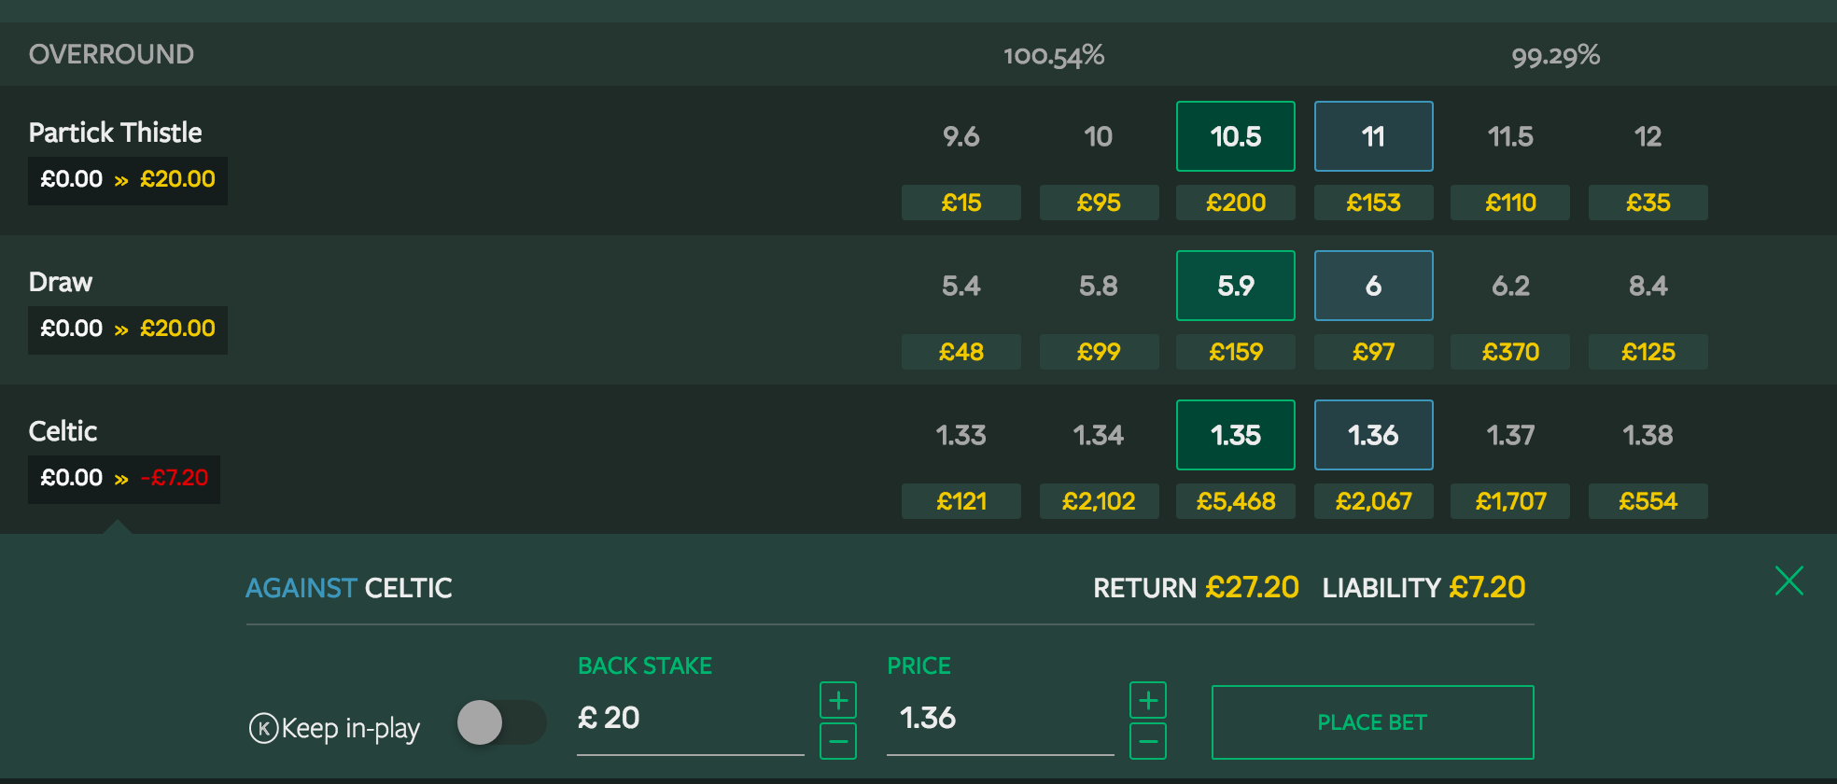Screen dimensions: 1837x784
Task: Increase the back stake with the plus stepper
Action: [837, 699]
